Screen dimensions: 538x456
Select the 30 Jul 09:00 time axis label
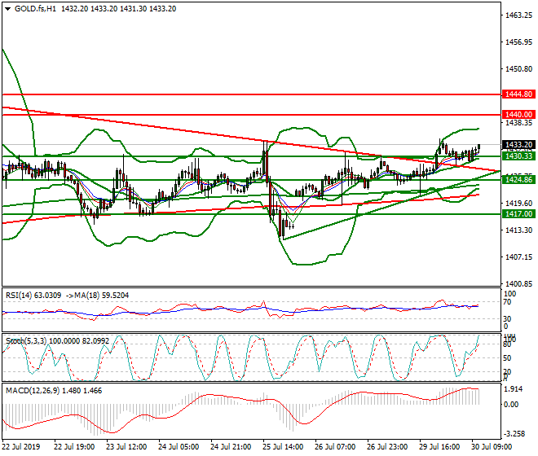(x=492, y=447)
